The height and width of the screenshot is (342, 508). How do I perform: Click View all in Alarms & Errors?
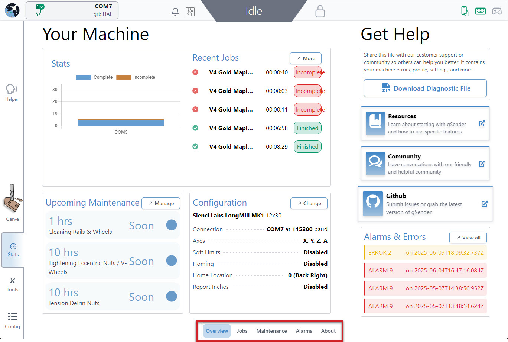pyautogui.click(x=468, y=238)
